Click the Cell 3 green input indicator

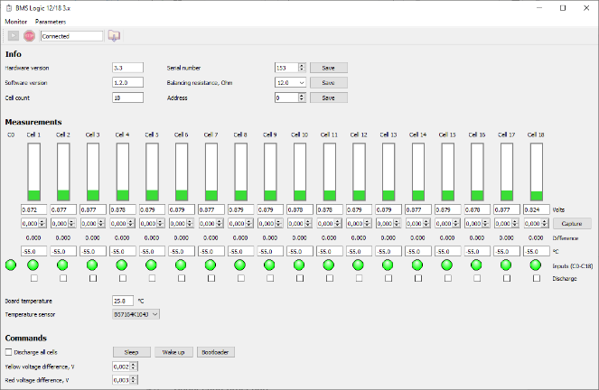[92, 265]
